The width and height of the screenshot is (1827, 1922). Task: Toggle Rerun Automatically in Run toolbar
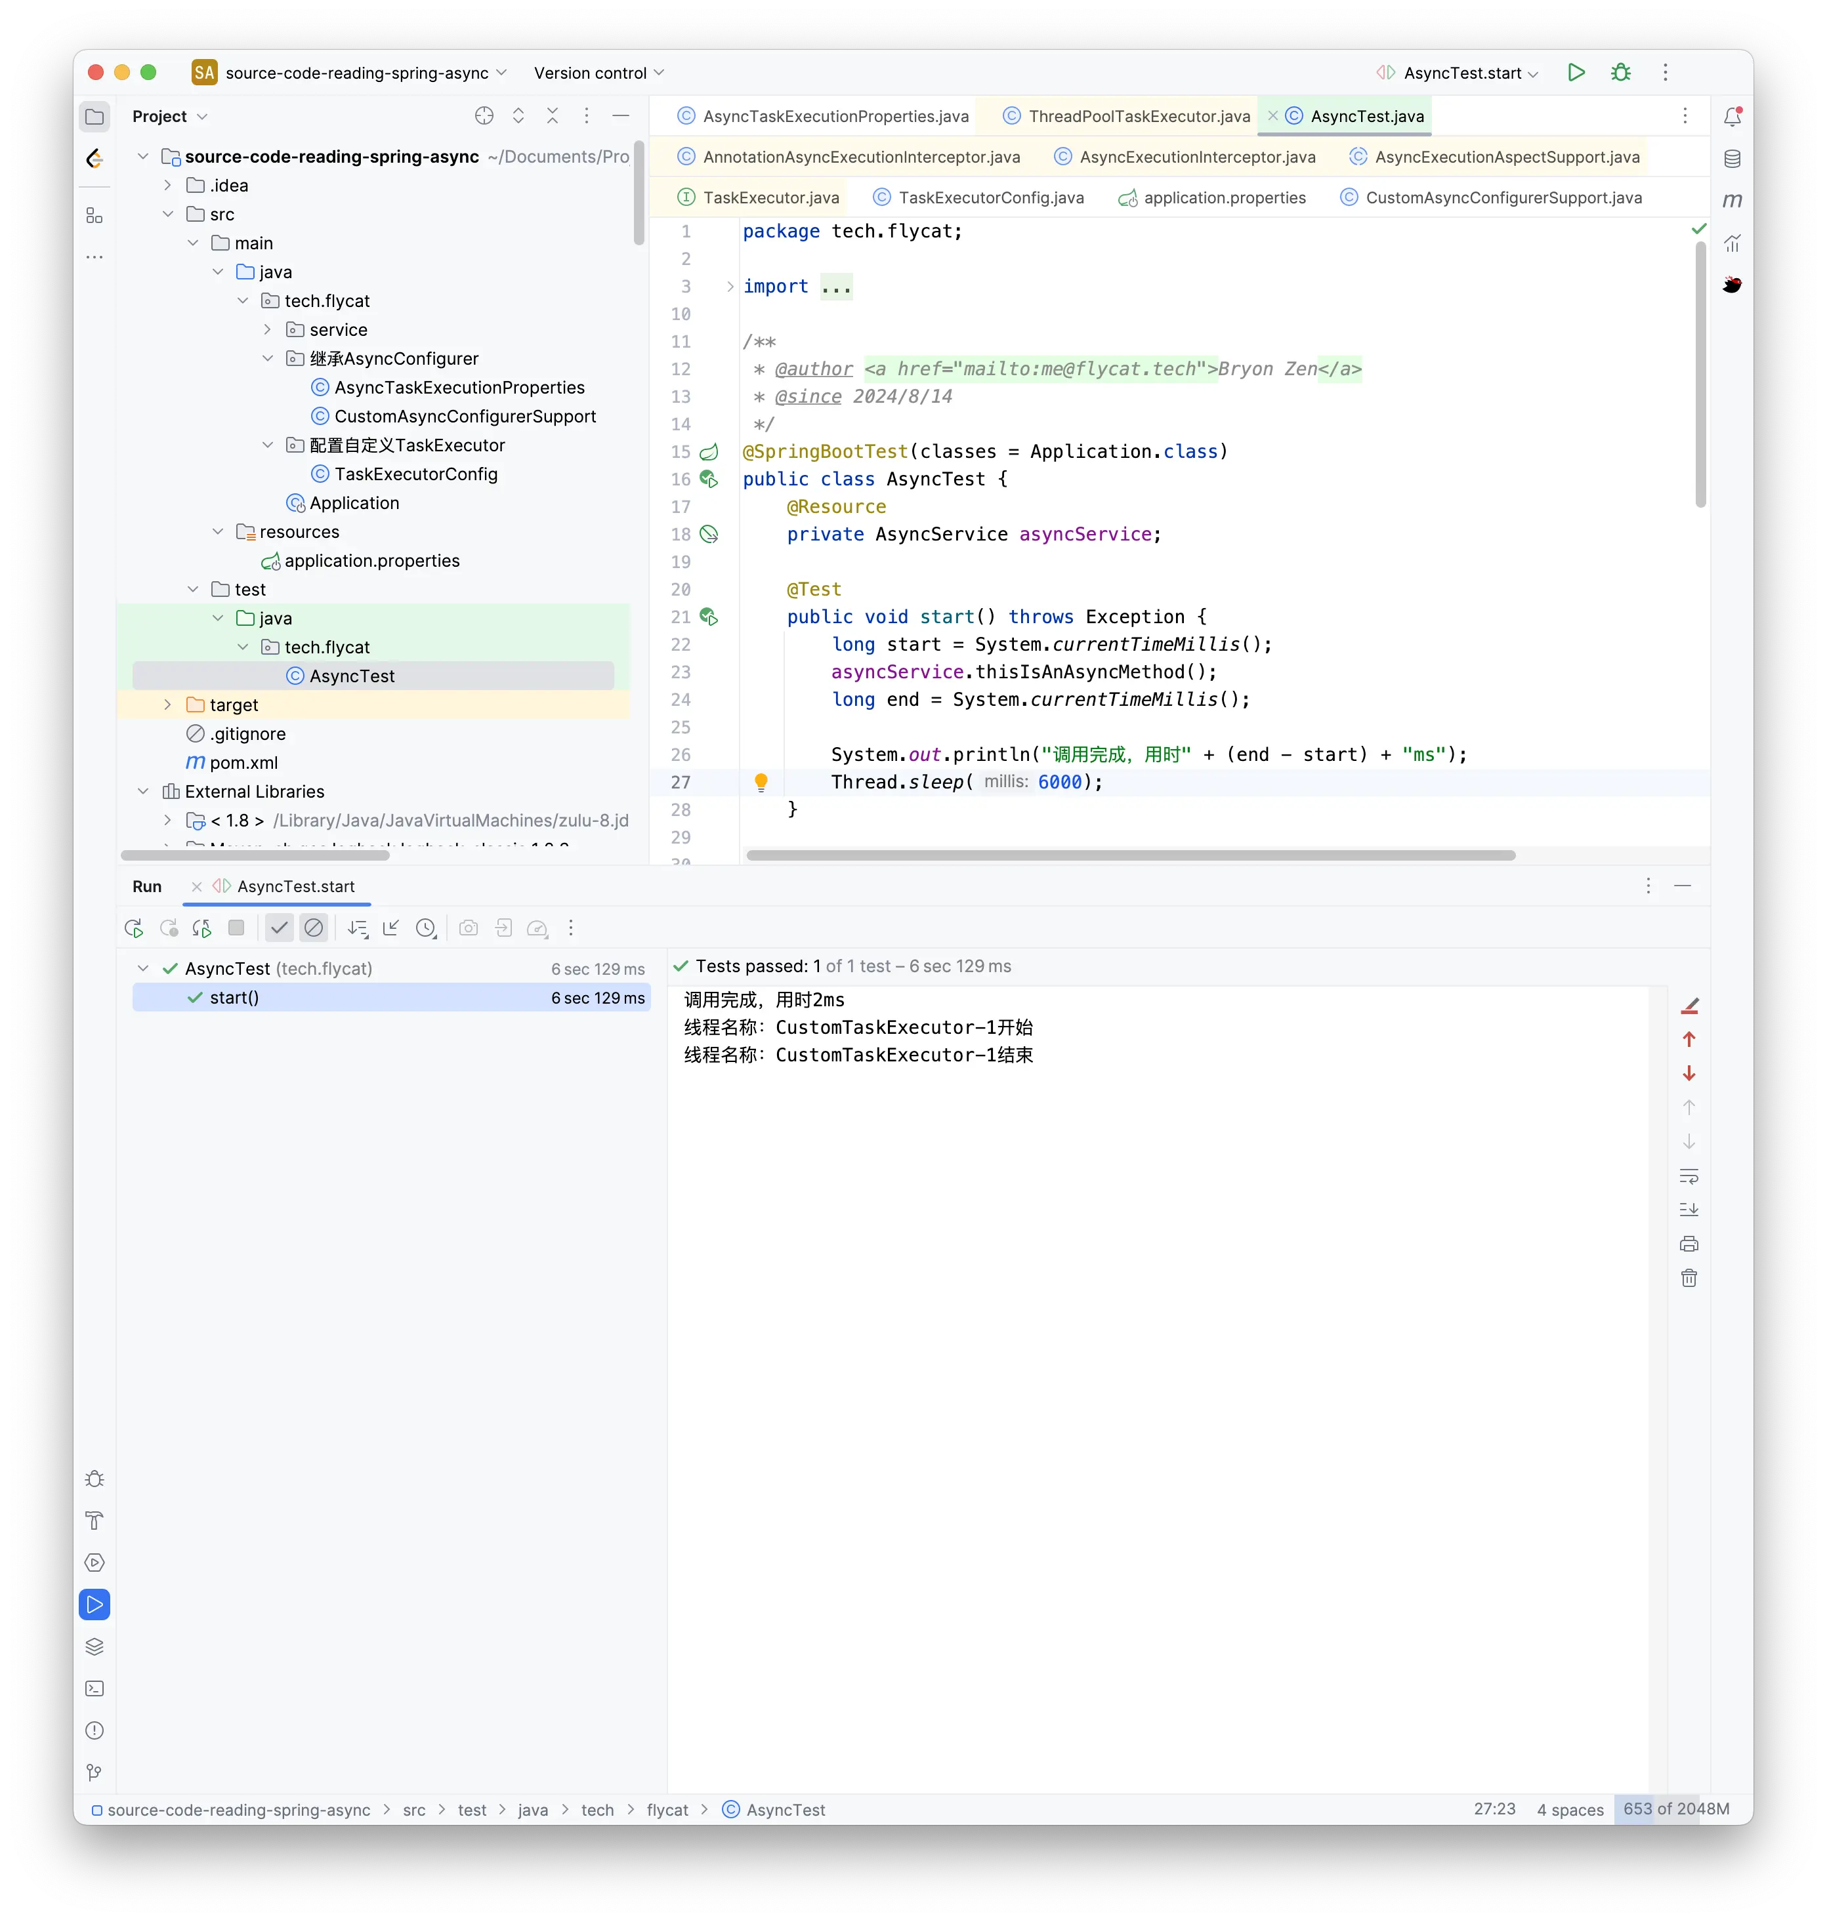click(201, 928)
